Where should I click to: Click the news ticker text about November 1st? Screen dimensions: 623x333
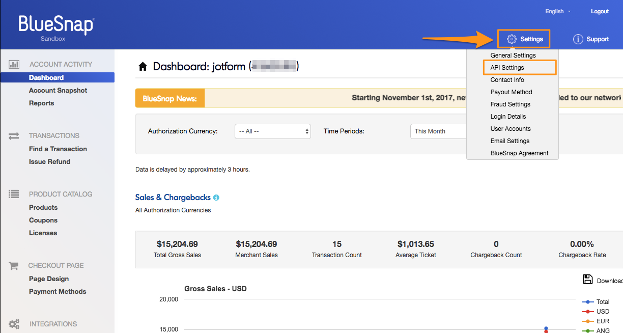coord(409,98)
